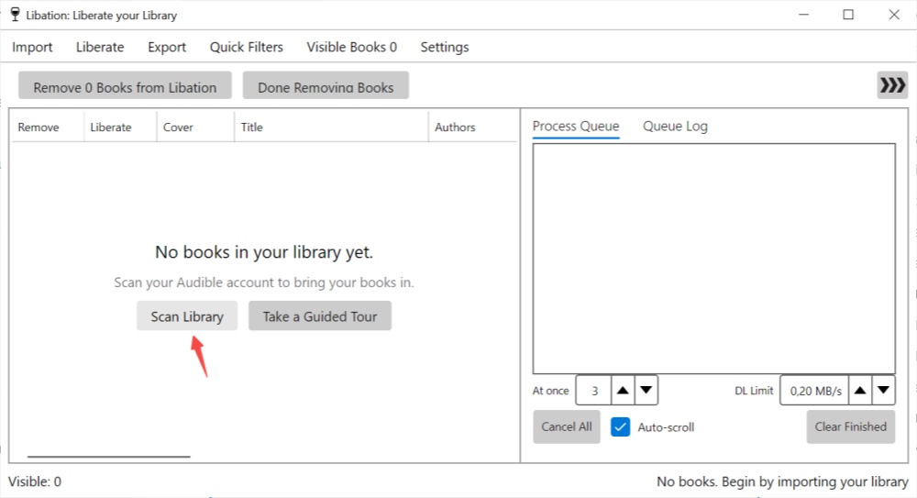Click the Clear Finished button

[x=851, y=426]
